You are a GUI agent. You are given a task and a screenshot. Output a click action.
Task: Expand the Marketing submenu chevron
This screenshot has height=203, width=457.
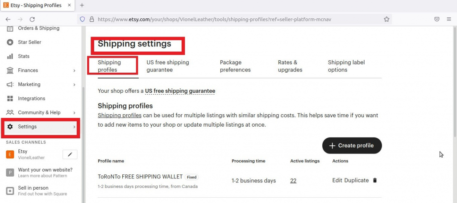[x=75, y=84]
